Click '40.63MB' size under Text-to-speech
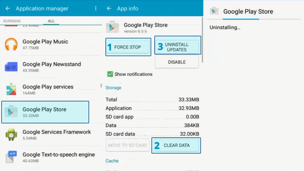This screenshot has height=171, width=304. click(x=31, y=161)
